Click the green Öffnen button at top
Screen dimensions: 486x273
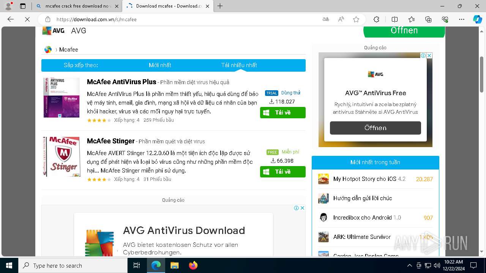pos(404,31)
